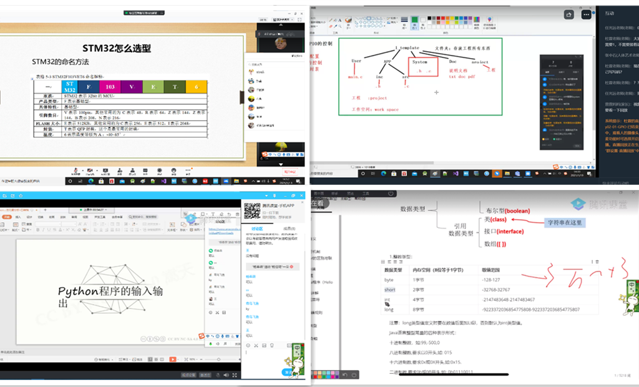Click the share/export icon above the whiteboard
The image size is (639, 387).
(568, 14)
